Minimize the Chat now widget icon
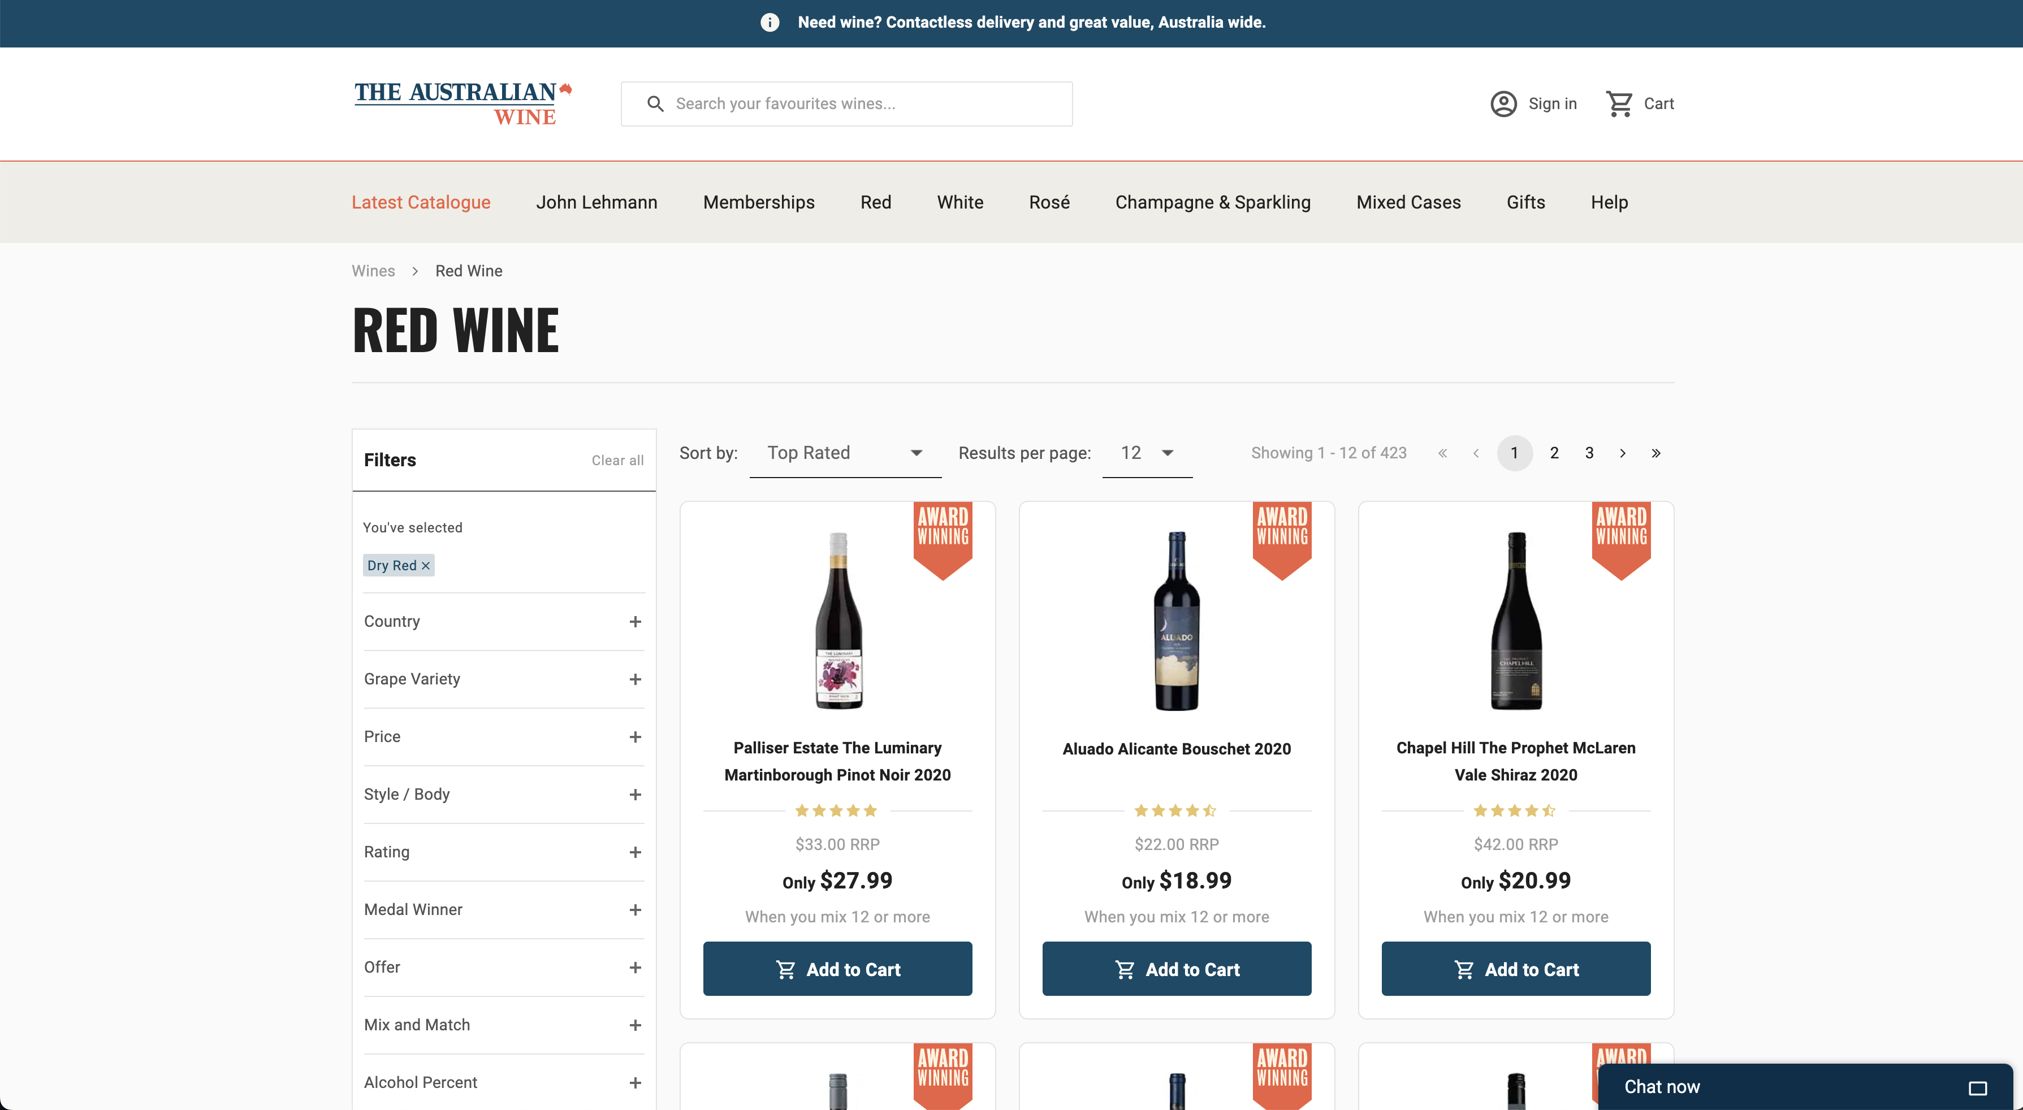The image size is (2023, 1110). point(1977,1087)
